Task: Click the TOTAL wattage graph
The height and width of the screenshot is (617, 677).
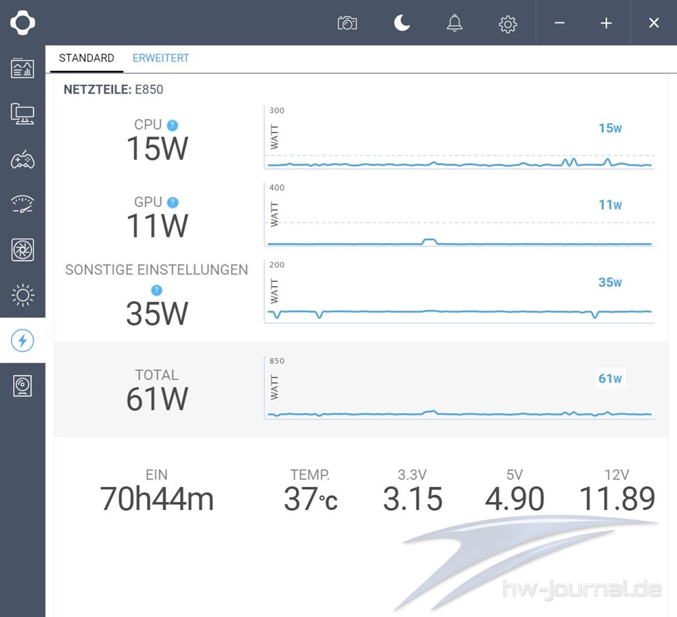Action: 460,388
